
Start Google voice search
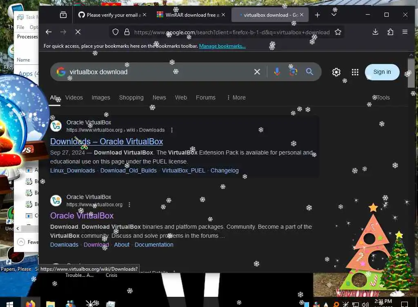tap(277, 72)
